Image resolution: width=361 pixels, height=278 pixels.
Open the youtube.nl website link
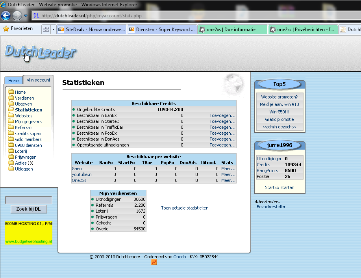tap(82, 174)
